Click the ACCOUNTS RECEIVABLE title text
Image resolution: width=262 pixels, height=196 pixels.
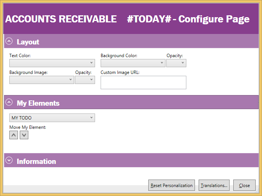point(61,19)
